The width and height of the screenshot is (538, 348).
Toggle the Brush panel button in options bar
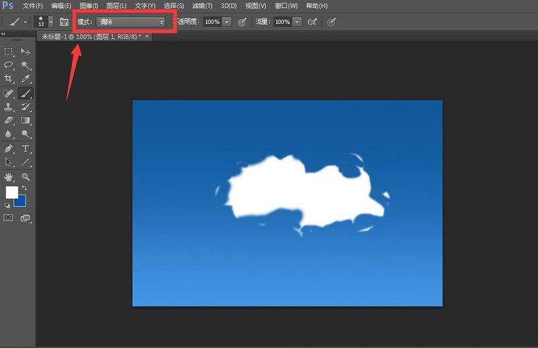coord(64,22)
